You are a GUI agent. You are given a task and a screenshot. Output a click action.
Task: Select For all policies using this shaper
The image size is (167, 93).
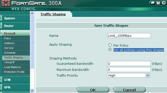[x=110, y=50]
